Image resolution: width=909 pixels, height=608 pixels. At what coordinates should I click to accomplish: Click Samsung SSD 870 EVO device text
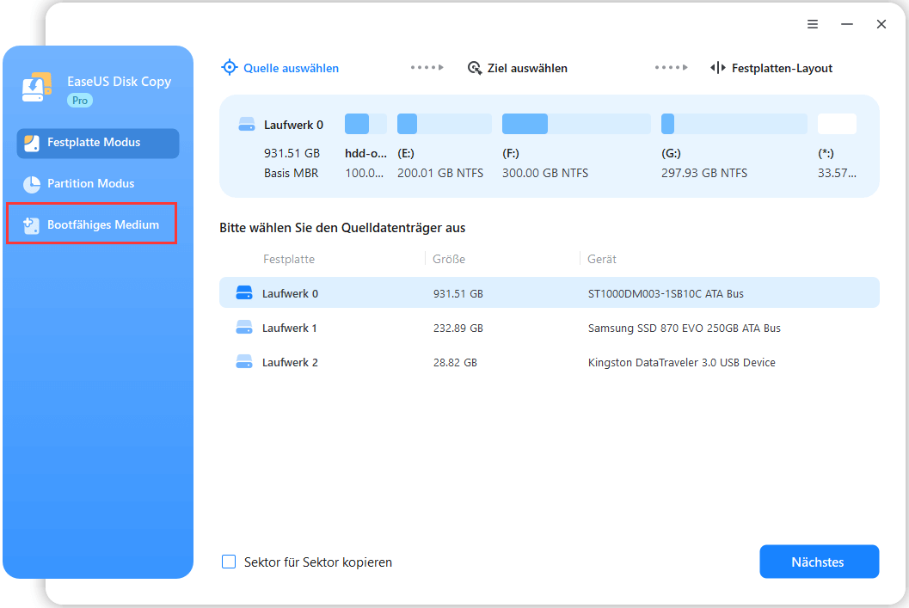(x=684, y=328)
